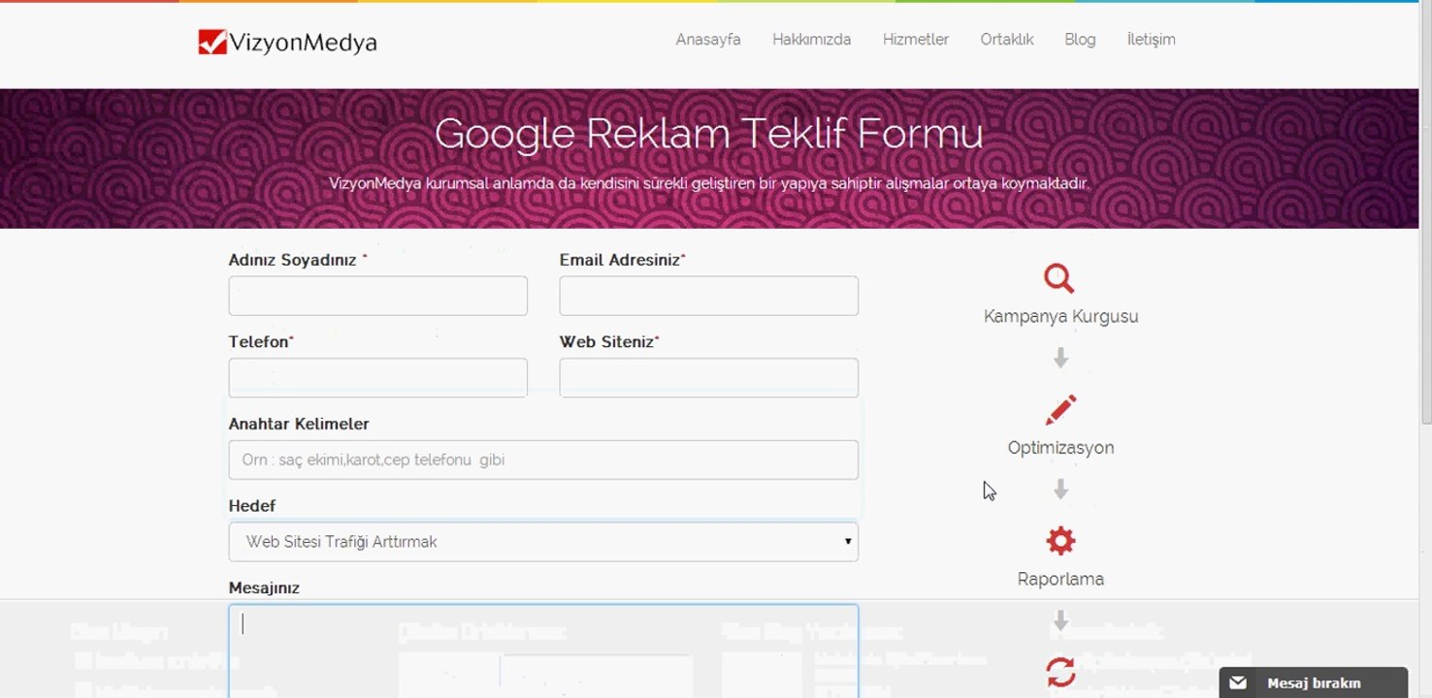This screenshot has height=698, width=1432.
Task: Click the Google Reklam Teklif Formu heading
Action: click(x=709, y=134)
